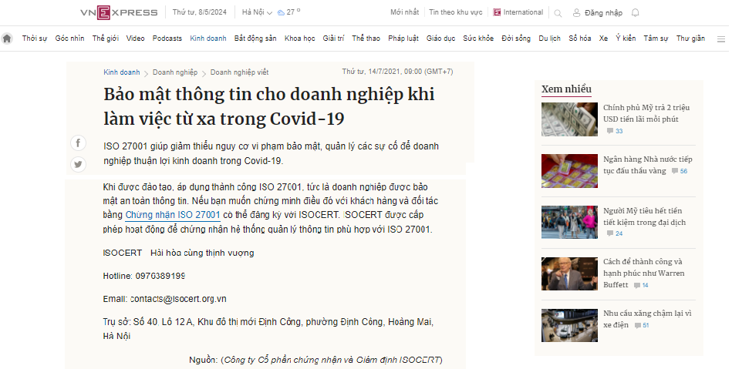Share article on Facebook
This screenshot has height=369, width=732.
78,143
